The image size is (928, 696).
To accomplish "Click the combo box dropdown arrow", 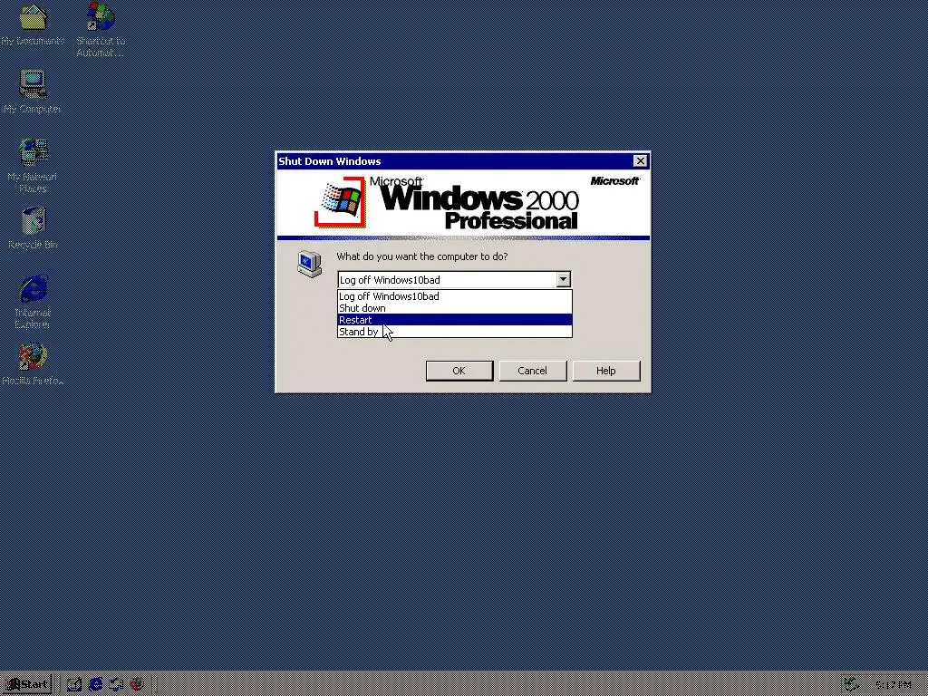I will click(563, 279).
